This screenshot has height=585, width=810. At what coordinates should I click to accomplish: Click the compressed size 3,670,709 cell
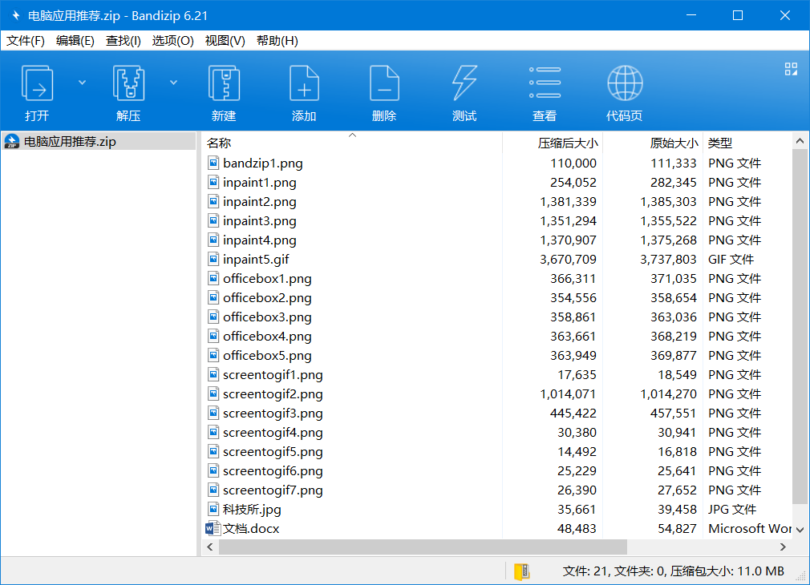[569, 259]
